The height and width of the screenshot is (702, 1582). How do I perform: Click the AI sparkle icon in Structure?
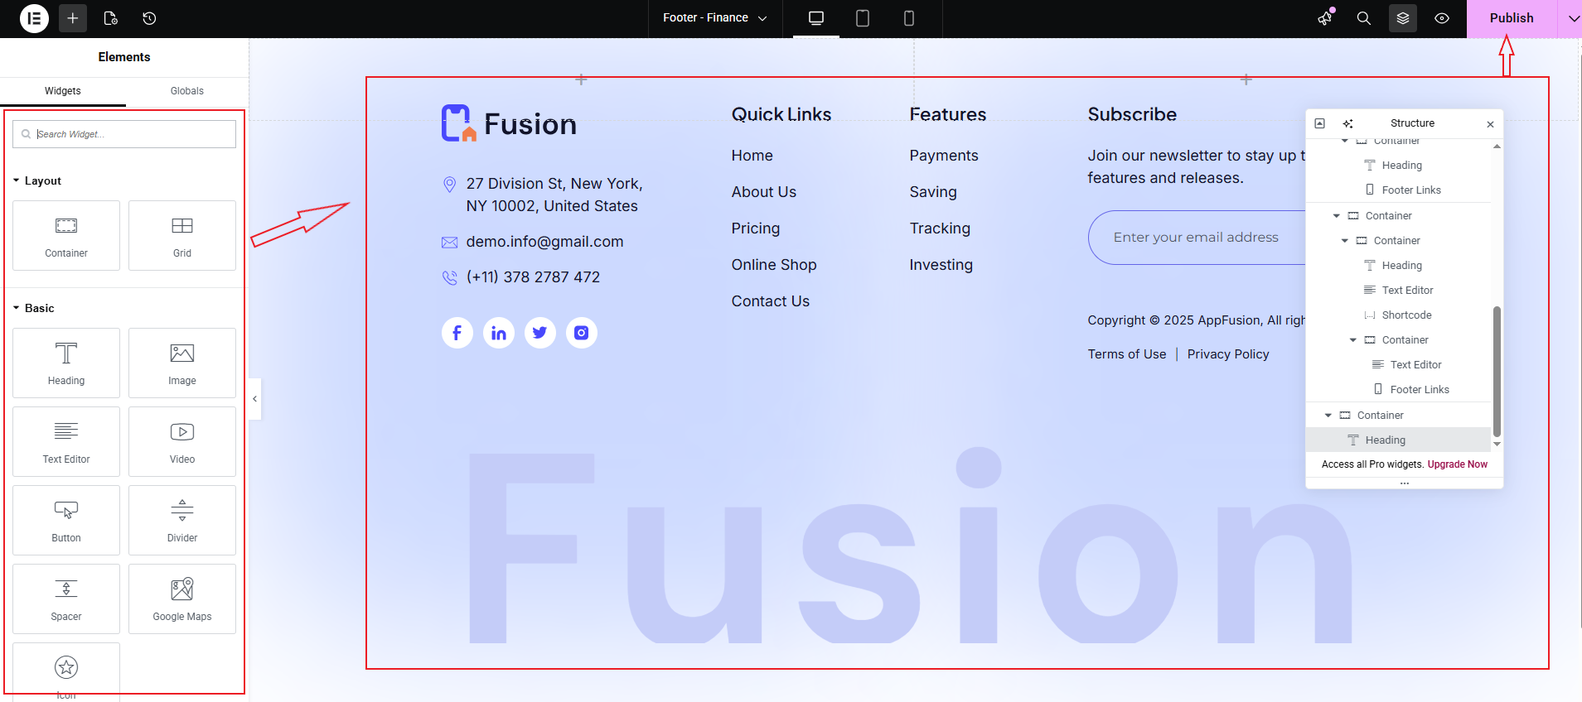[1348, 123]
